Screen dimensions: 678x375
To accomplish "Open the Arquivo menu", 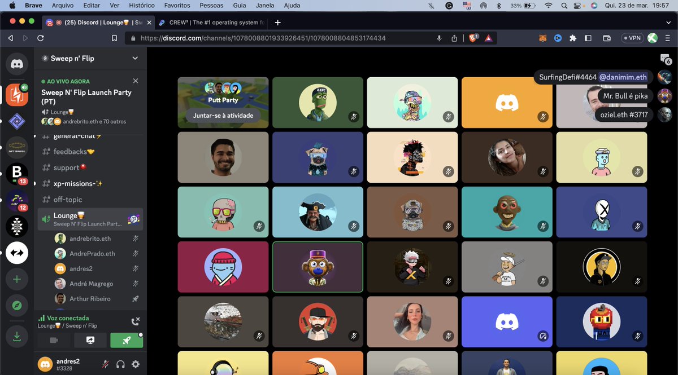I will (63, 5).
